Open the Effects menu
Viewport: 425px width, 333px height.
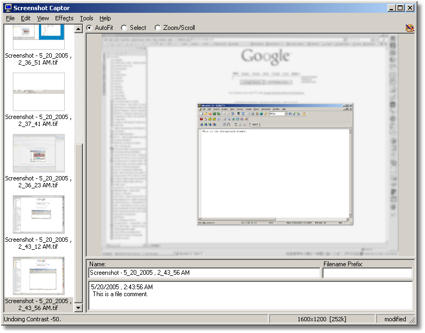click(64, 18)
